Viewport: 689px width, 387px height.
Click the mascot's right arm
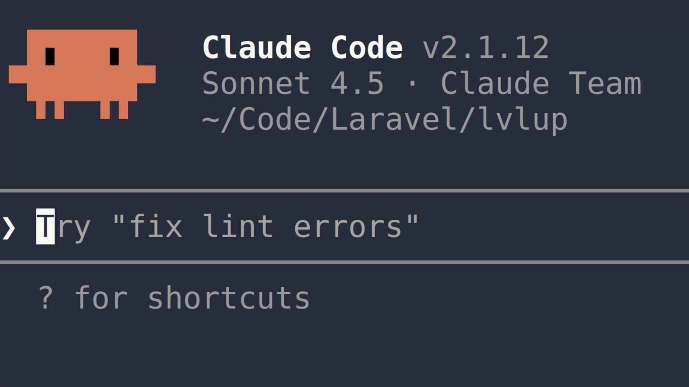pos(146,74)
